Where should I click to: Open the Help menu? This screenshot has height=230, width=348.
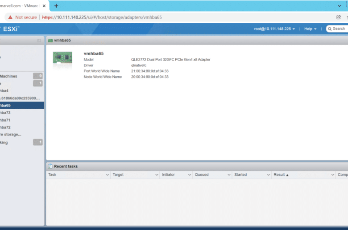tap(310, 29)
